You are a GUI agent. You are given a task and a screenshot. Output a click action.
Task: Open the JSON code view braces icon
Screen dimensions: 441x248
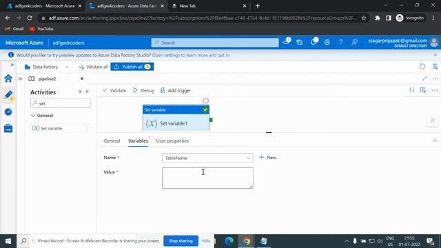(x=412, y=90)
